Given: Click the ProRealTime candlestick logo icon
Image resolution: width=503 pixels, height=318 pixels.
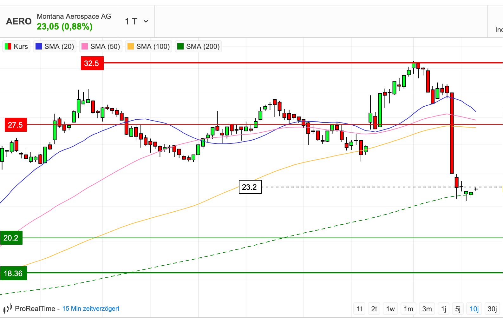Looking at the screenshot, I should 8,308.
